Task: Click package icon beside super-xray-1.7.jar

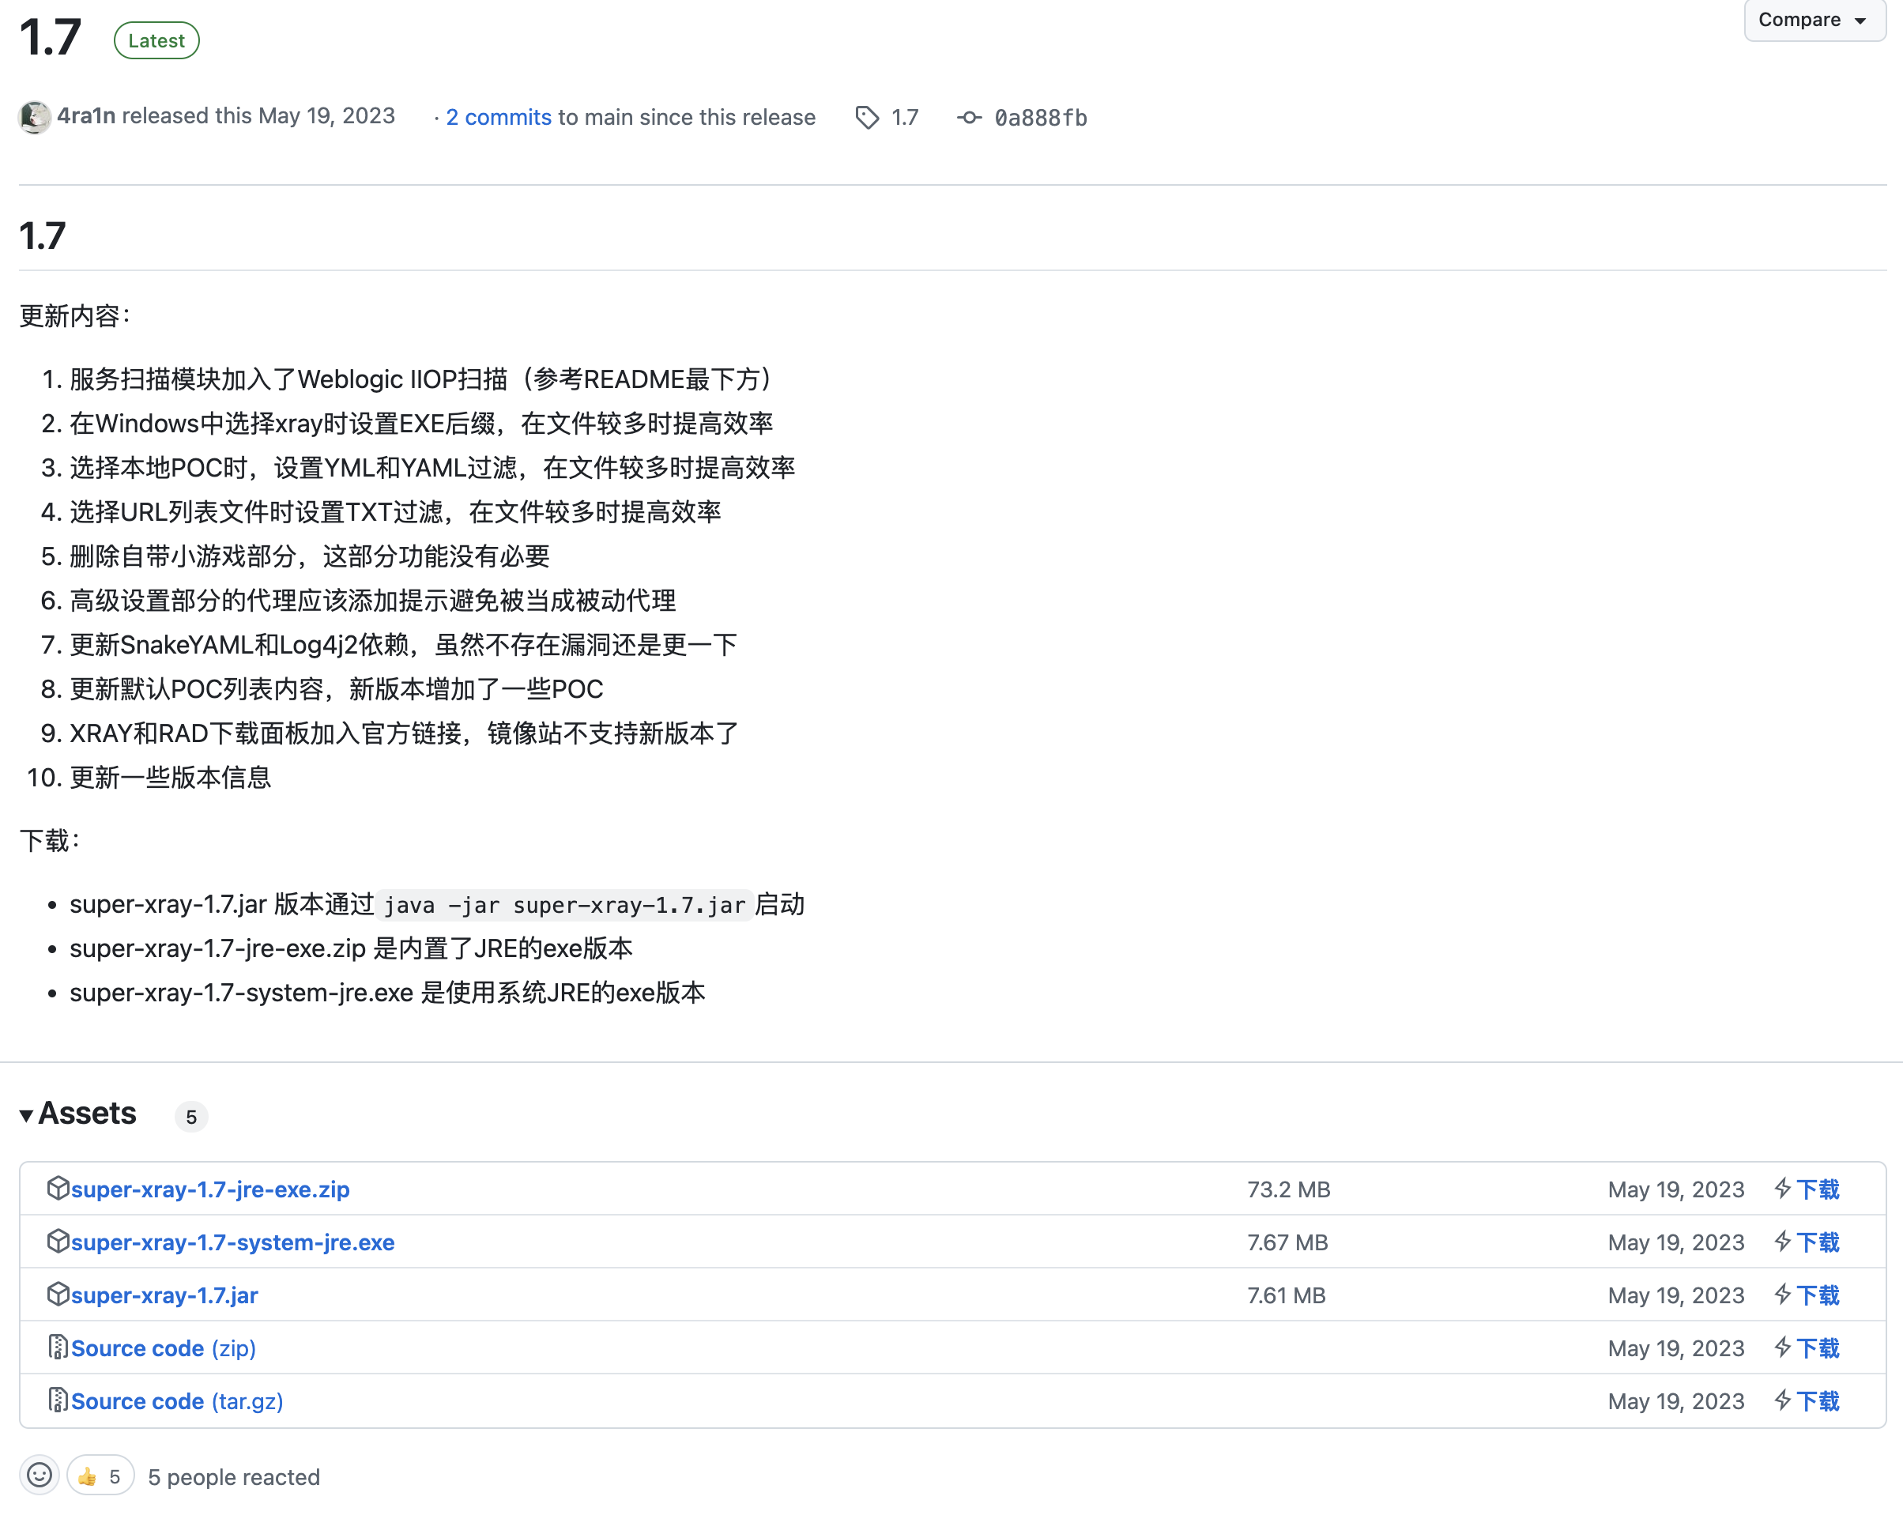Action: coord(58,1294)
